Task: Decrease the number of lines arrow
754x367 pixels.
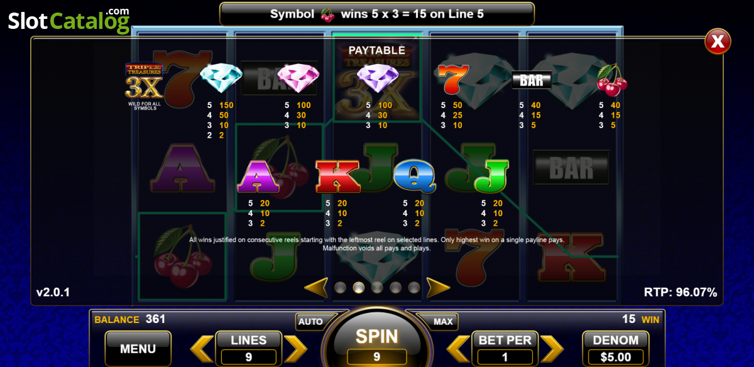Action: (x=202, y=349)
